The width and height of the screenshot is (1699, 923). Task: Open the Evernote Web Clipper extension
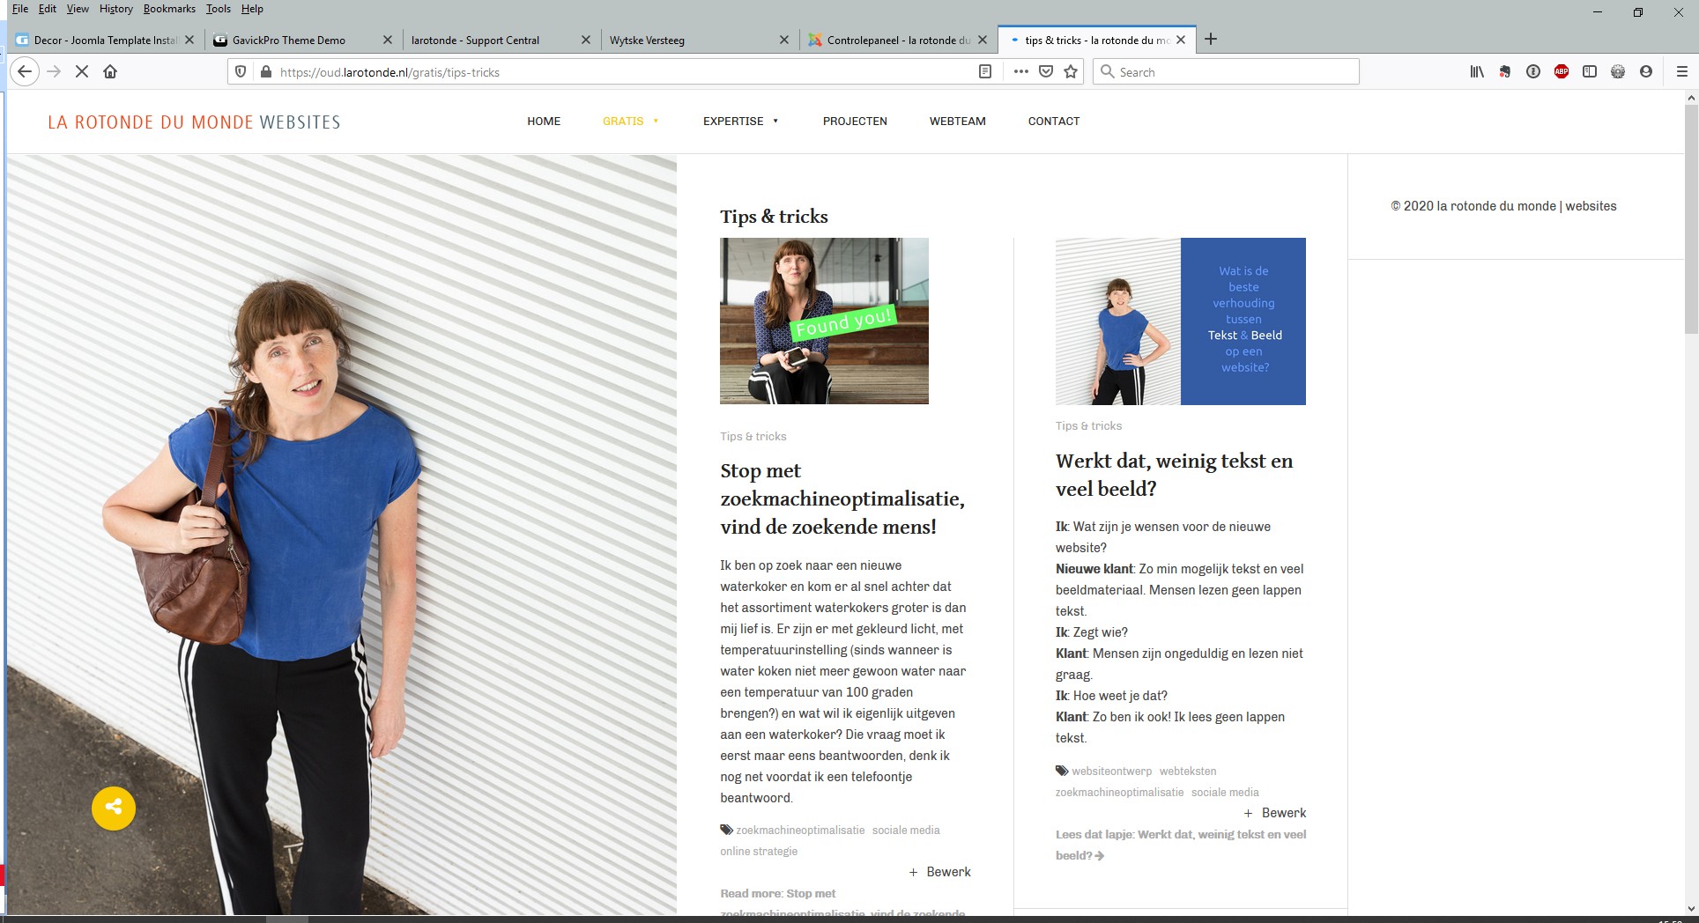[1505, 72]
